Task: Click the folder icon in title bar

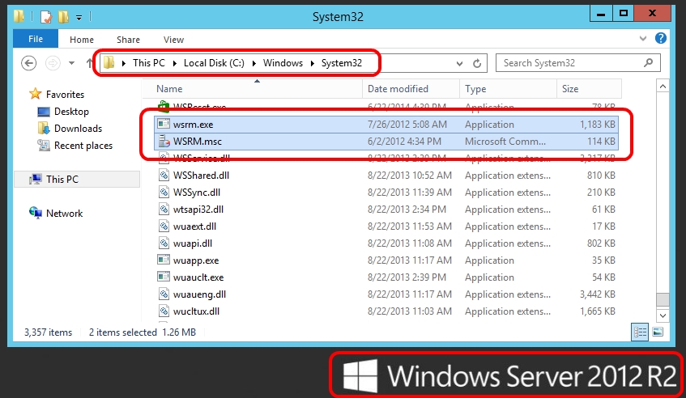Action: (x=19, y=16)
